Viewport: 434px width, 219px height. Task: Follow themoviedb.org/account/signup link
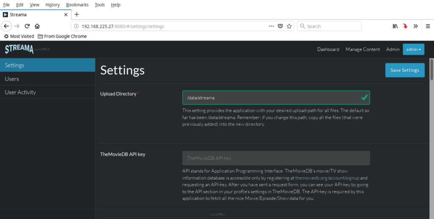tap(327, 178)
